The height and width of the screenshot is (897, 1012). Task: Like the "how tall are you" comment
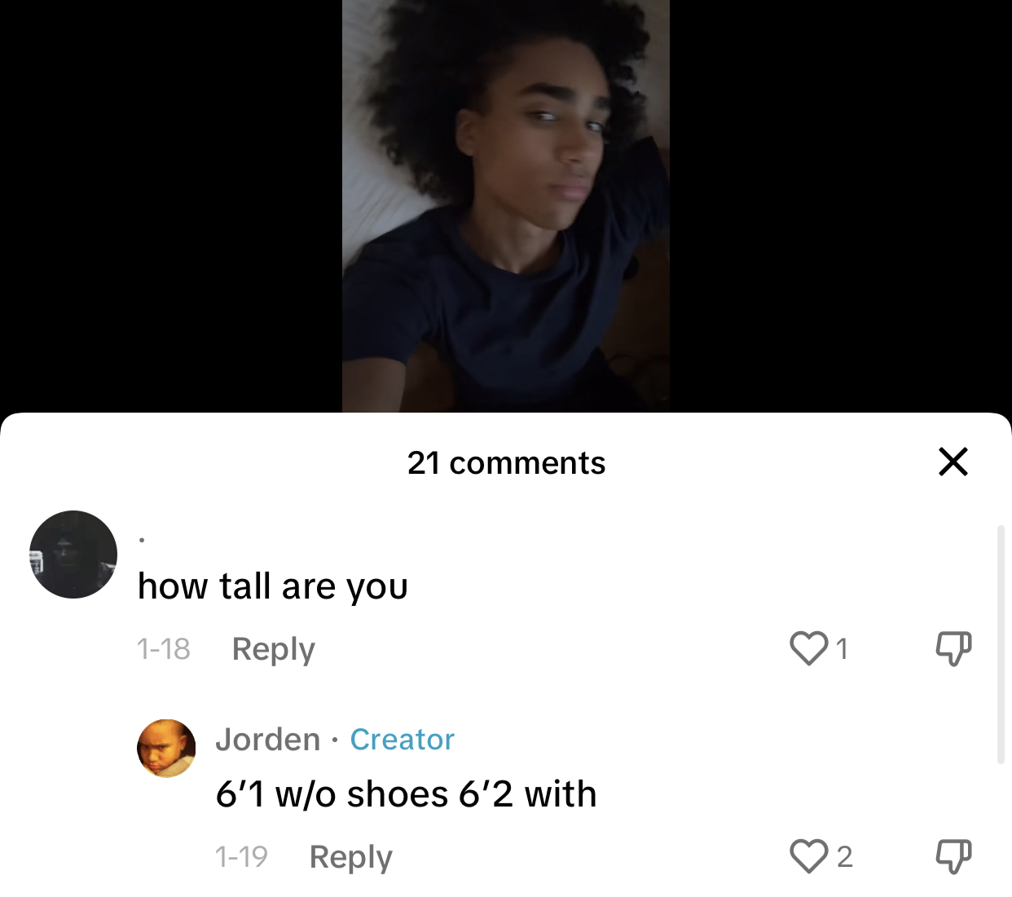tap(808, 649)
